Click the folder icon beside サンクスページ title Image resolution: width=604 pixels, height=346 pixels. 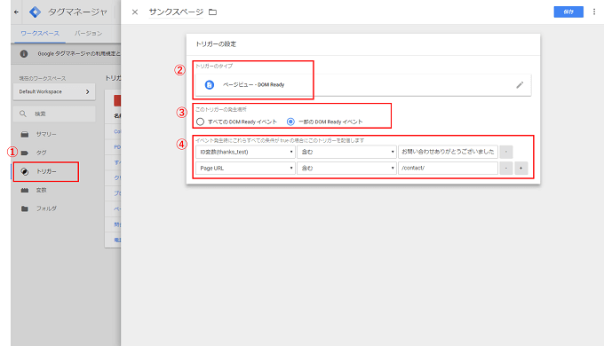(212, 12)
